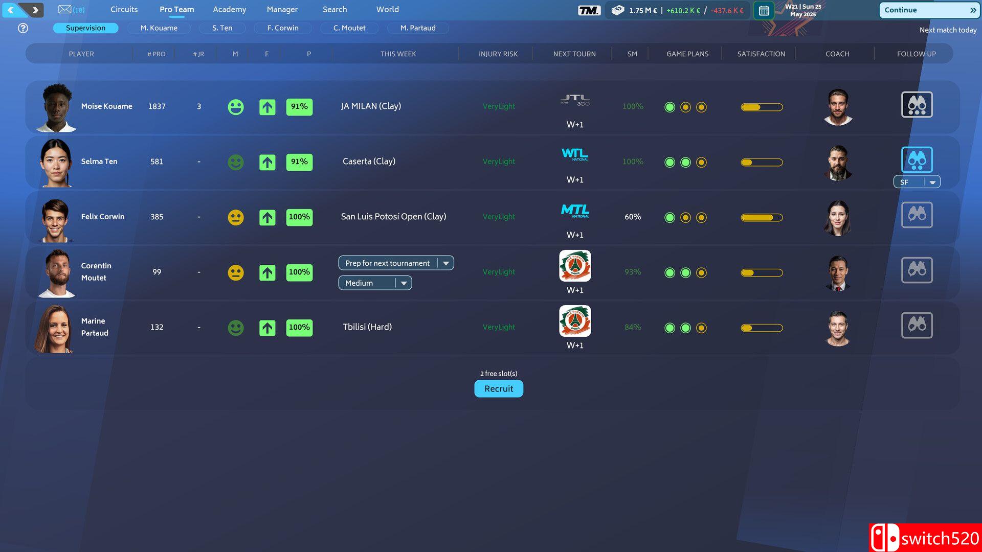The height and width of the screenshot is (552, 982).
Task: Click Marine Partaud's morale smiley
Action: pos(236,328)
